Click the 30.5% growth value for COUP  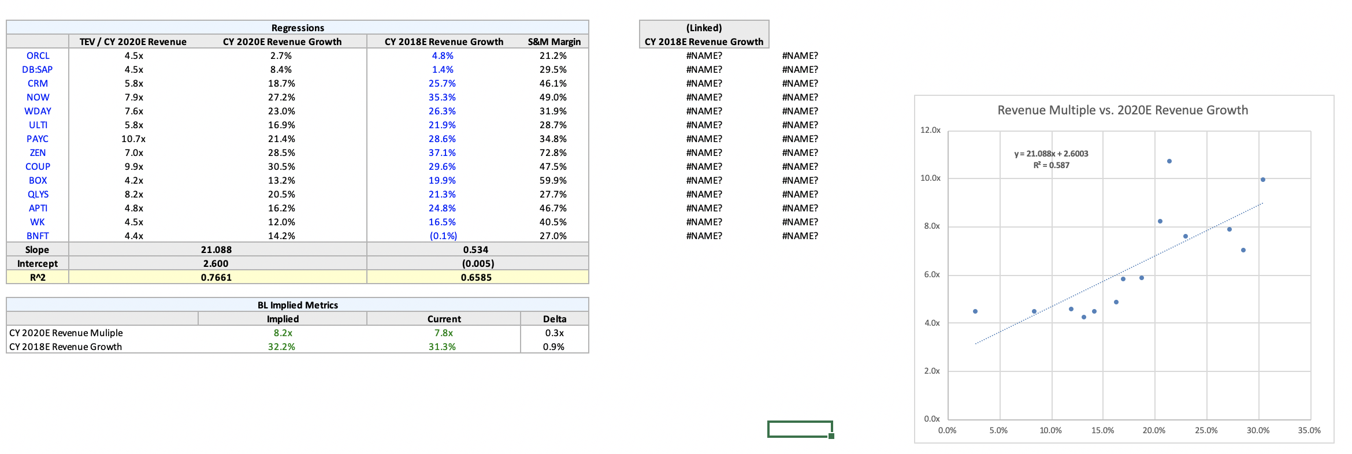[281, 166]
